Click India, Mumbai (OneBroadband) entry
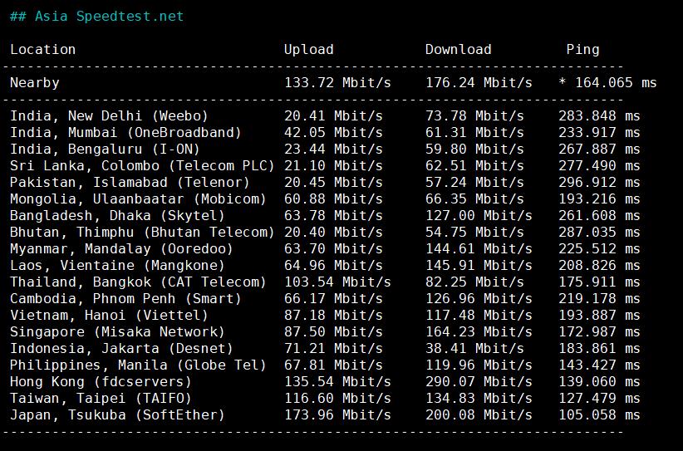This screenshot has width=683, height=451. [125, 132]
